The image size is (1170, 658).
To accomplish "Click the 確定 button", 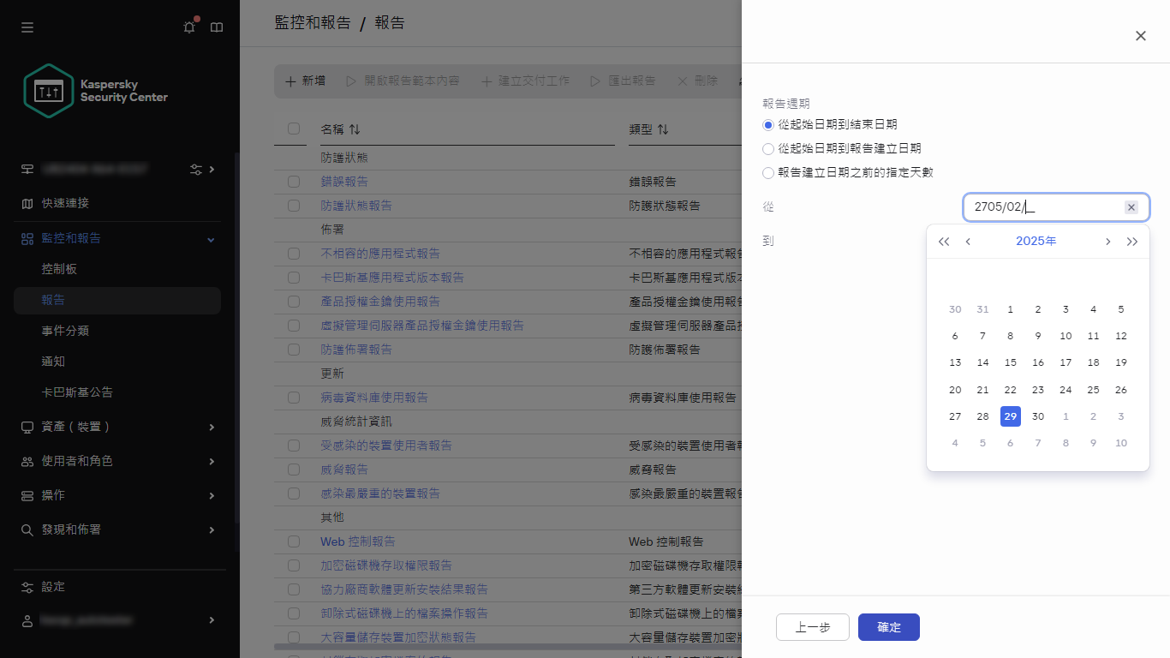I will coord(888,627).
